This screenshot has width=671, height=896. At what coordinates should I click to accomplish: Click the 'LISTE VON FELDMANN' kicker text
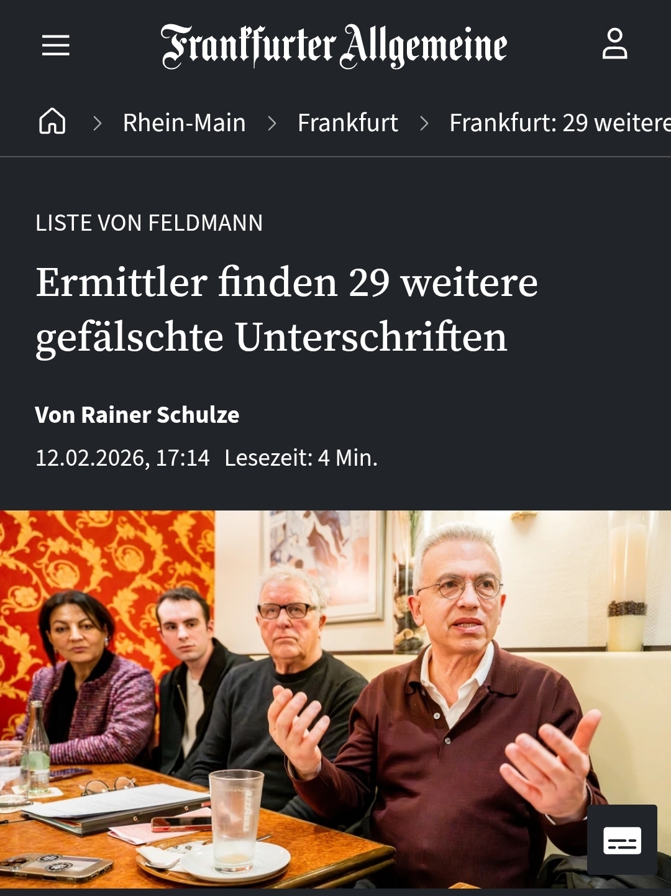pos(149,223)
